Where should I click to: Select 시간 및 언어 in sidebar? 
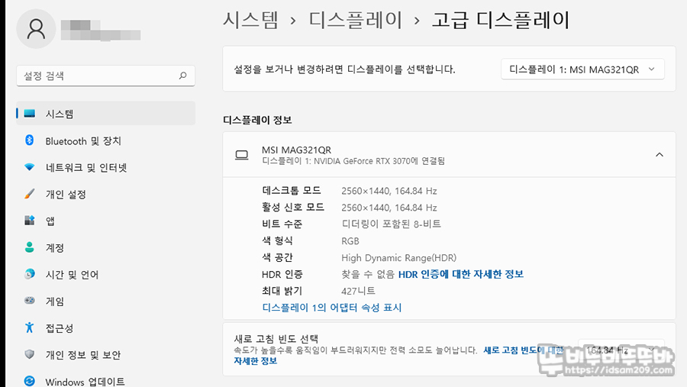[105, 274]
